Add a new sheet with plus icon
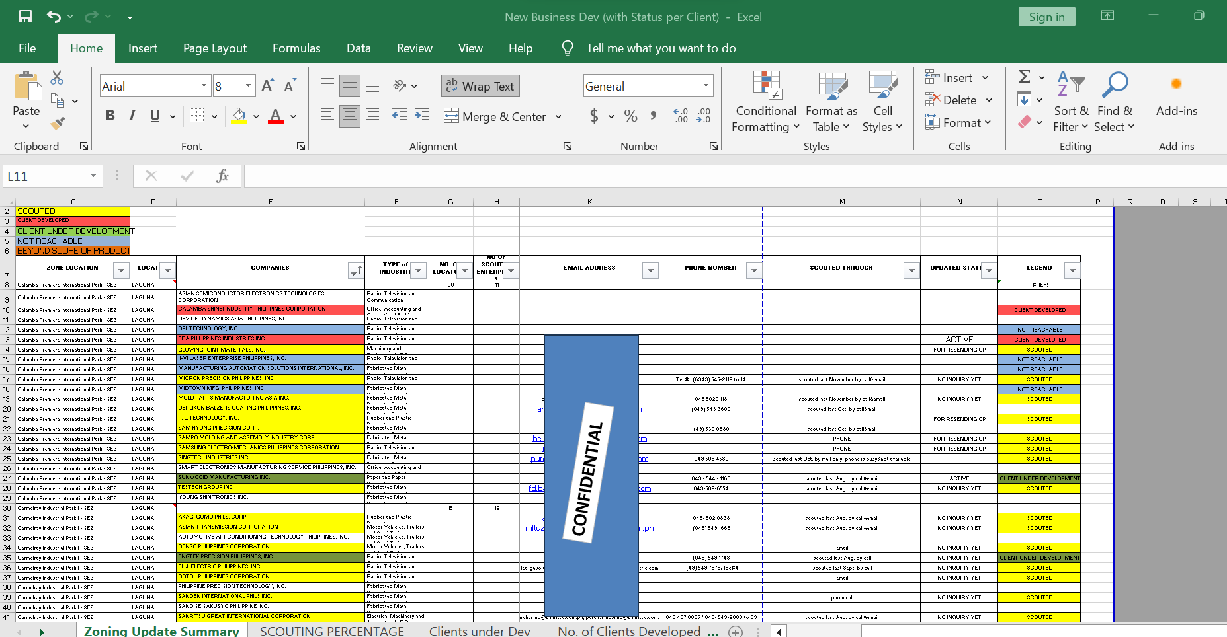This screenshot has width=1227, height=637. [x=736, y=631]
